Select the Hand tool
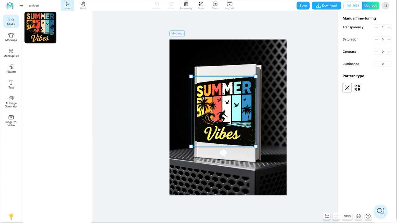 (83, 6)
